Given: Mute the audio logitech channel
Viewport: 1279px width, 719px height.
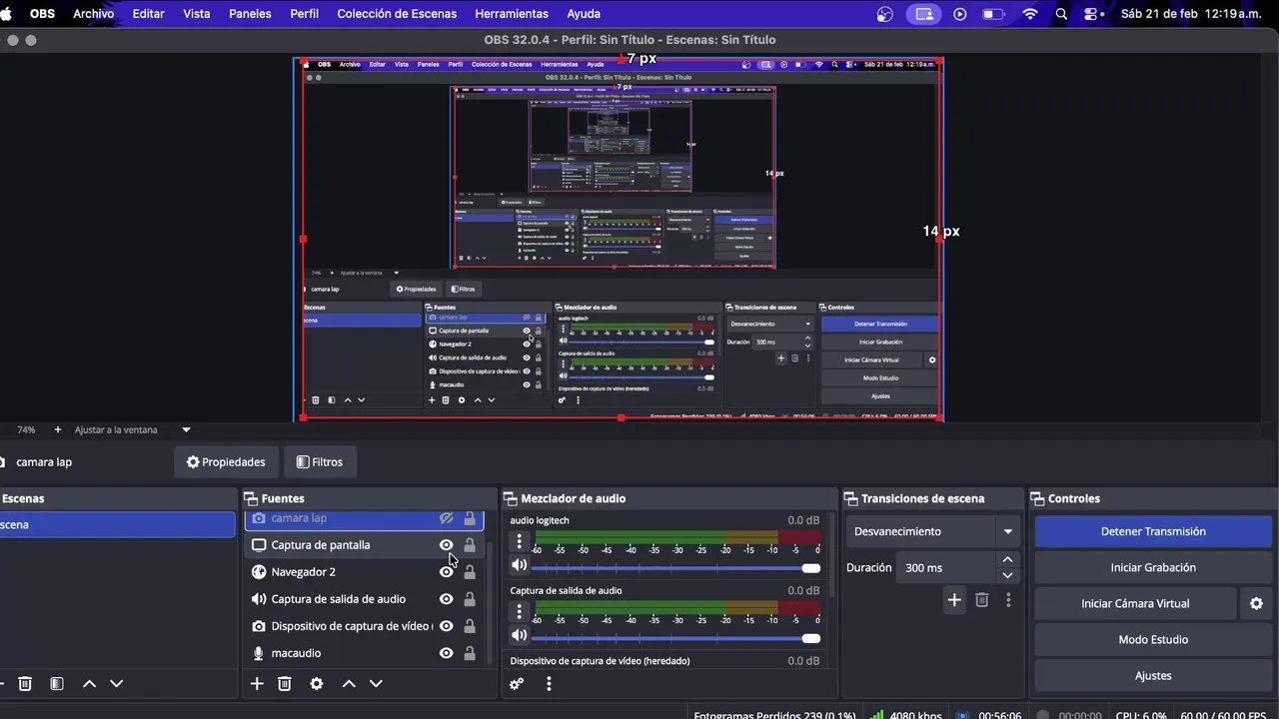Looking at the screenshot, I should [519, 565].
